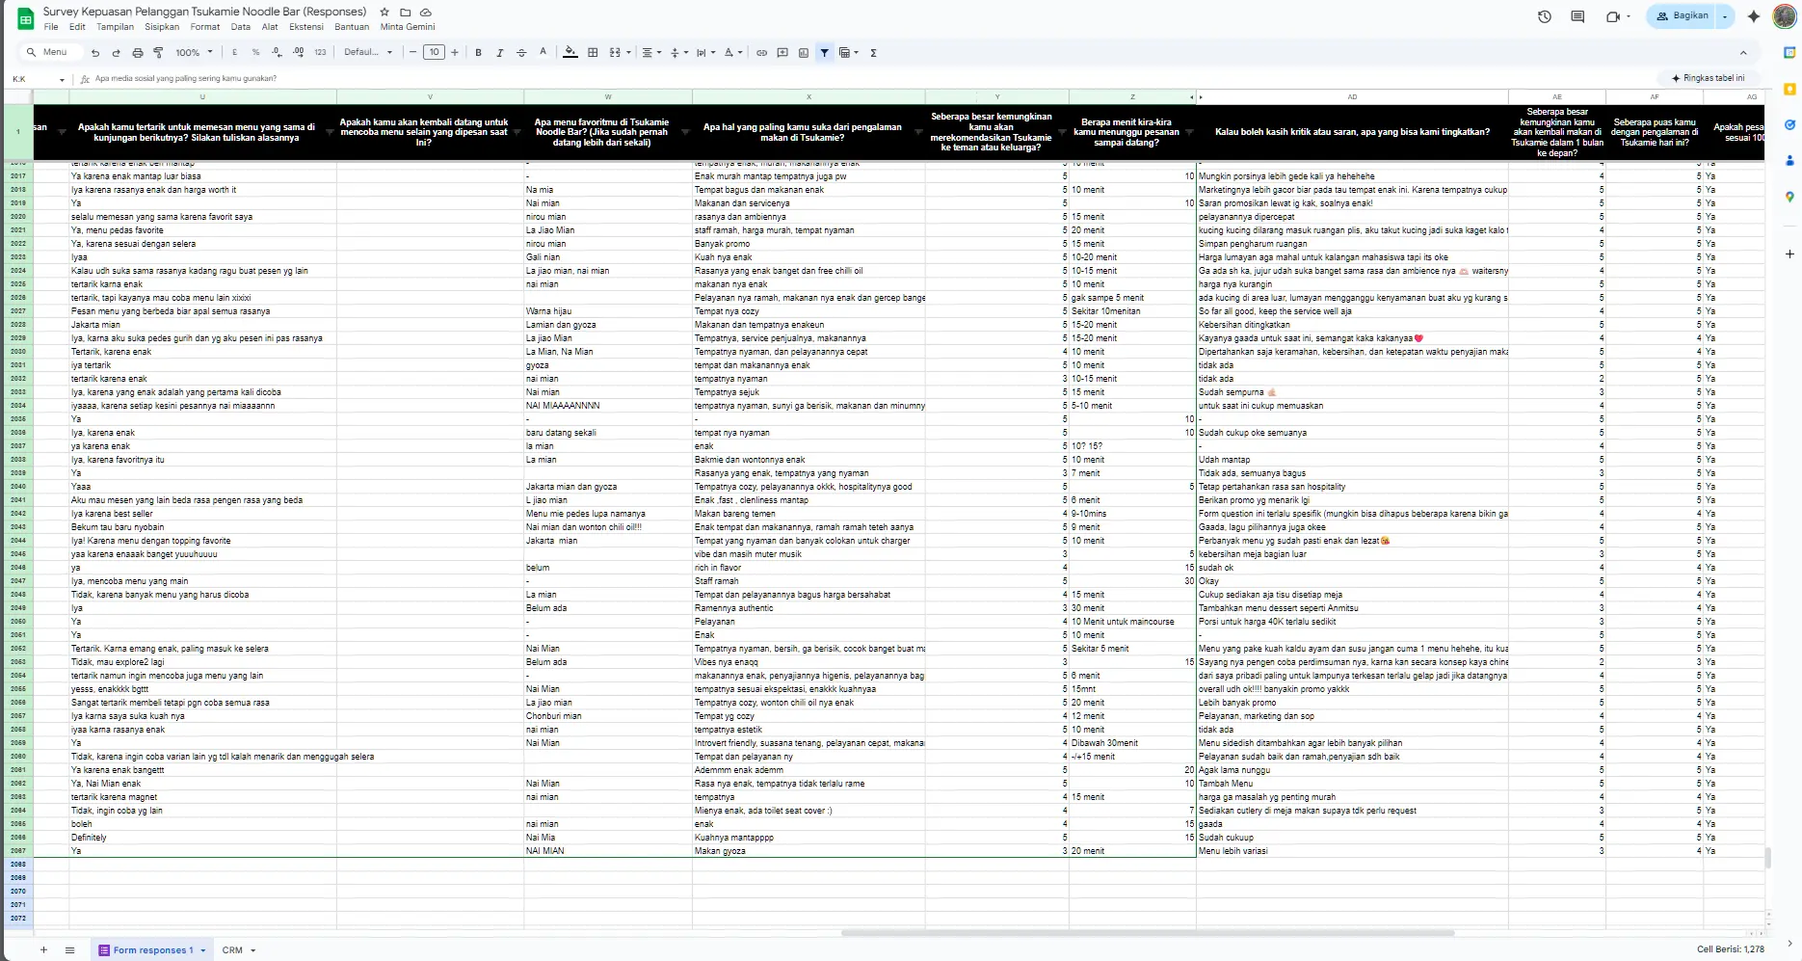Print the spreadsheet
The image size is (1802, 961).
pyautogui.click(x=137, y=53)
